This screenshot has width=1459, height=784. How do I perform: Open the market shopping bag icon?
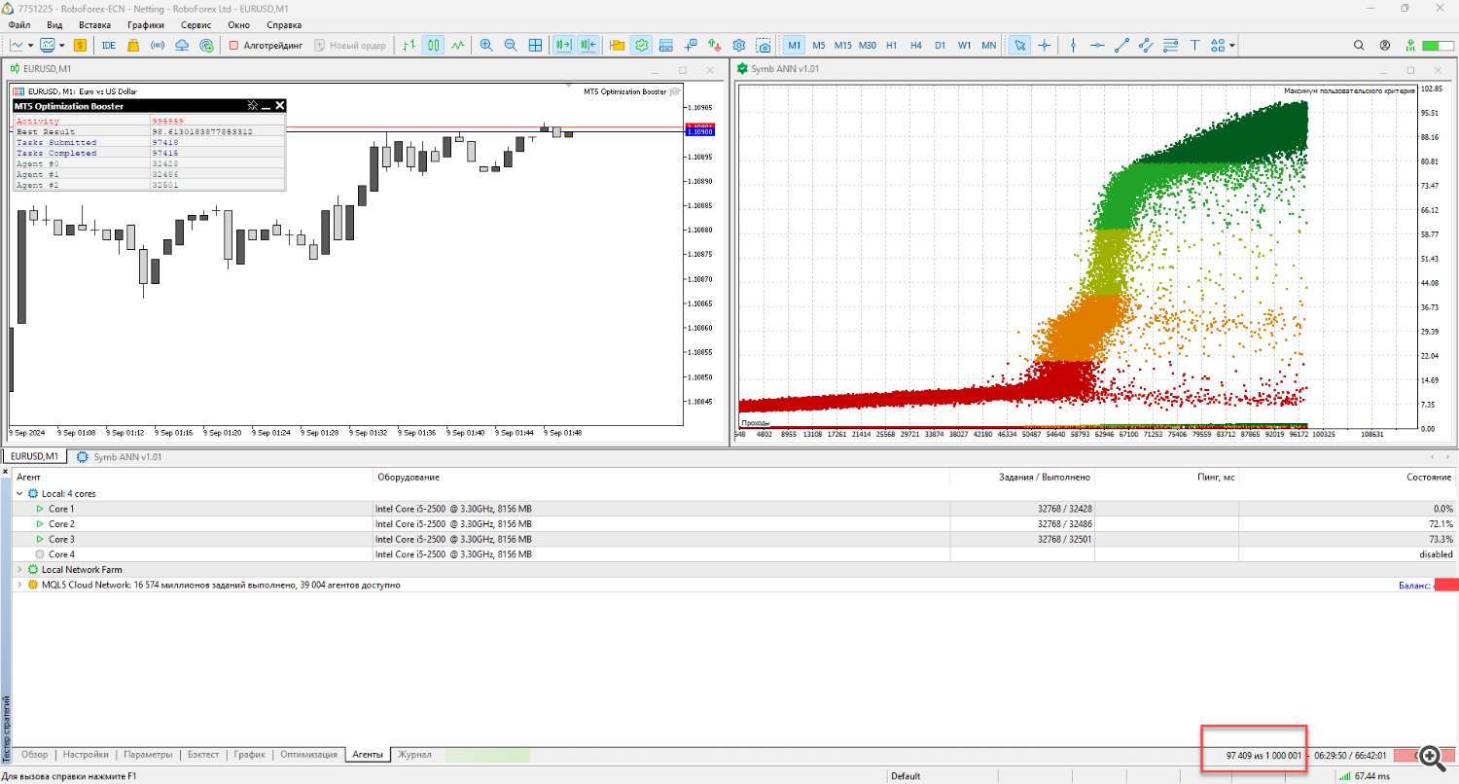[133, 45]
